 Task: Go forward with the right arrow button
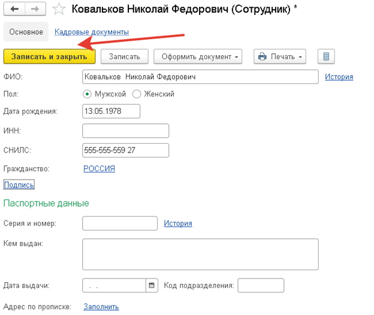point(35,10)
